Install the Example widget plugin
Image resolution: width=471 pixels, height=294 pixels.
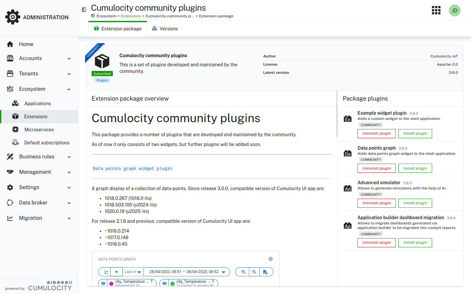(415, 134)
